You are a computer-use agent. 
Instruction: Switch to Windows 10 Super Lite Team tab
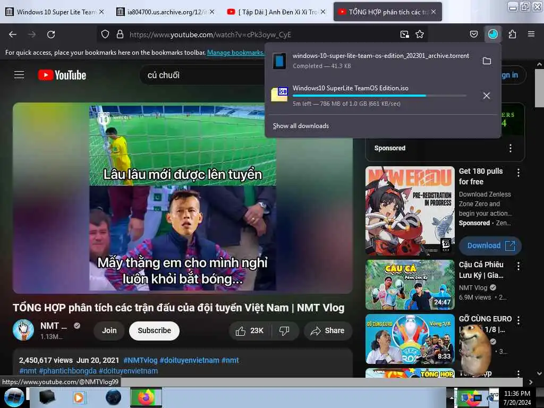pos(55,12)
